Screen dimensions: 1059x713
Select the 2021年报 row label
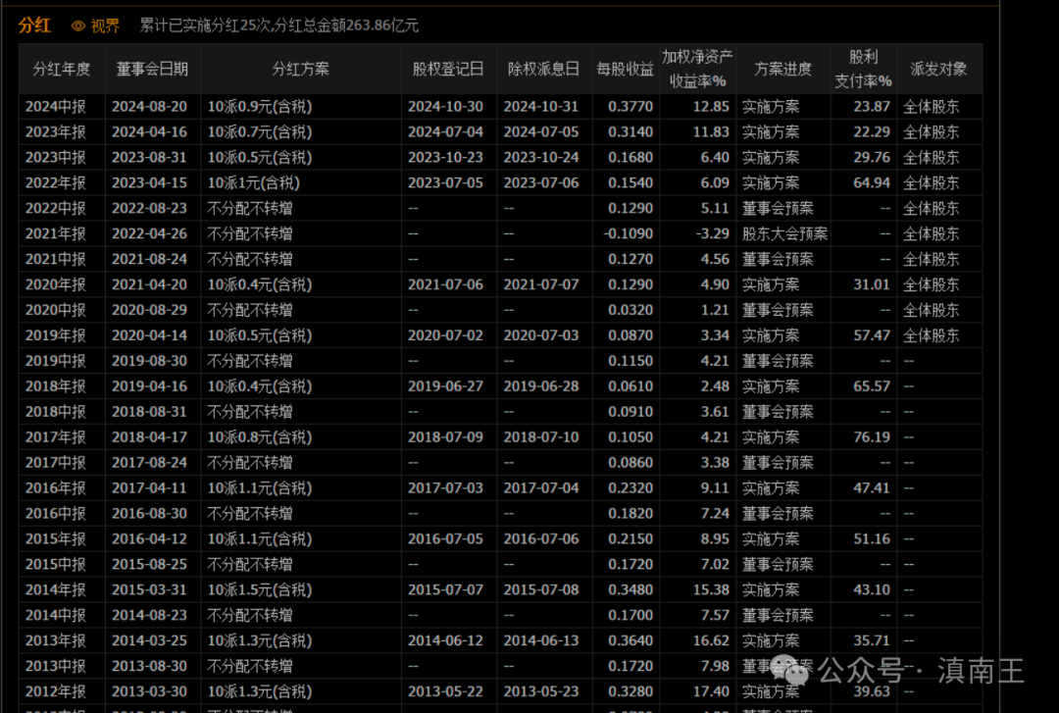(55, 233)
